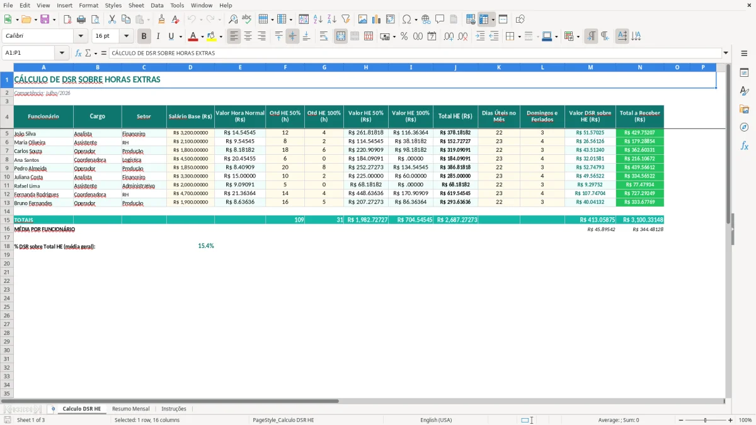Toggle Italic formatting
This screenshot has height=425, width=756.
(157, 37)
